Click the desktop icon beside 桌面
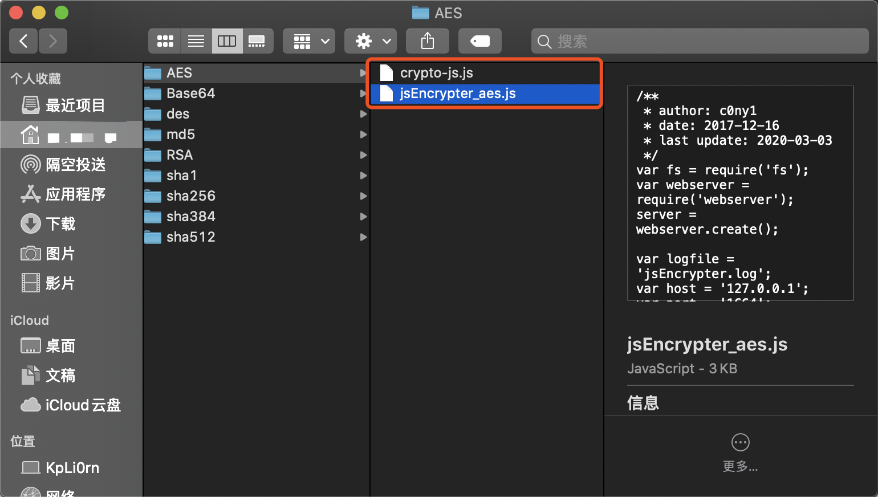 coord(30,346)
